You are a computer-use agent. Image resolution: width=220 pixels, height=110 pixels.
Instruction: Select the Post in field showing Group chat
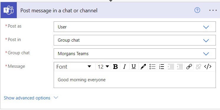135,40
